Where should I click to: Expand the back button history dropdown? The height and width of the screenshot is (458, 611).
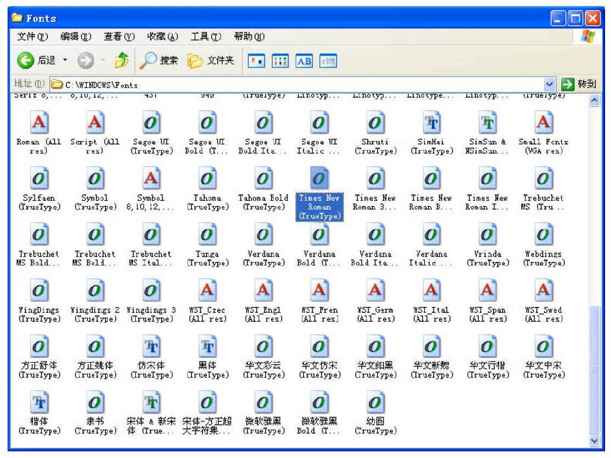click(x=65, y=60)
